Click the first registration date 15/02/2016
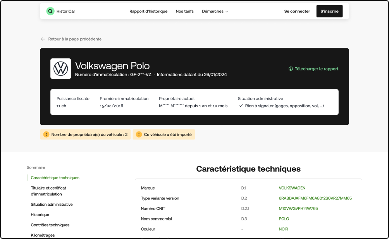Screen dimensions: 389x239 [111, 106]
